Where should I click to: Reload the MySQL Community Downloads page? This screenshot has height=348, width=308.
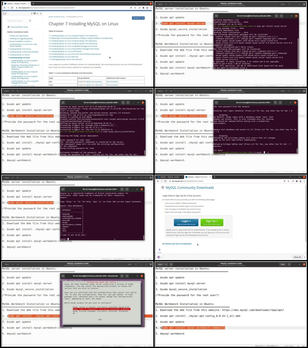point(165,181)
